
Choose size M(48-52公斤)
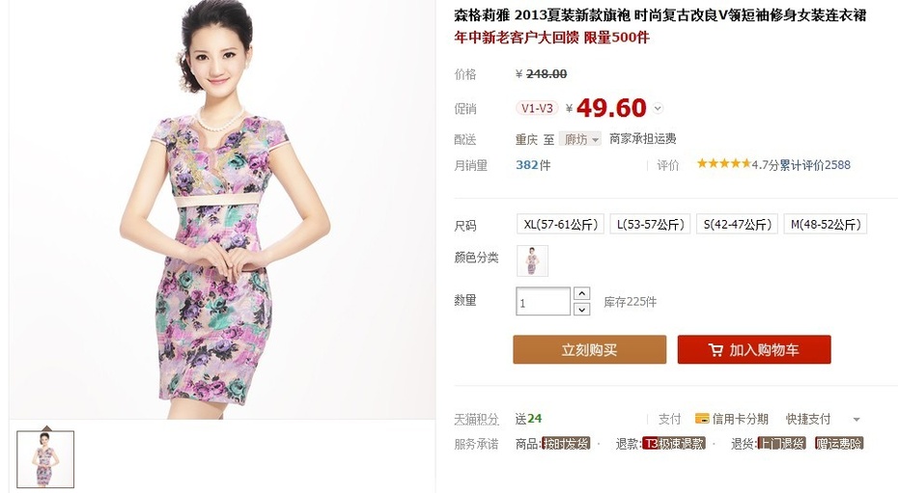point(826,224)
